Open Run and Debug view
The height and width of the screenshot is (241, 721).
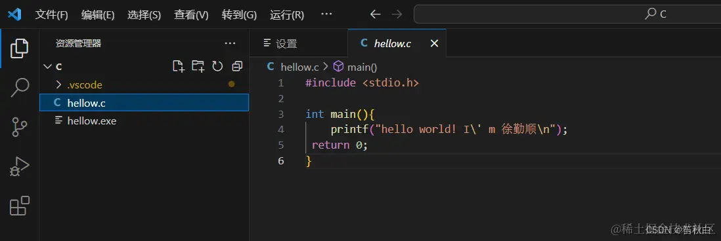pos(19,167)
